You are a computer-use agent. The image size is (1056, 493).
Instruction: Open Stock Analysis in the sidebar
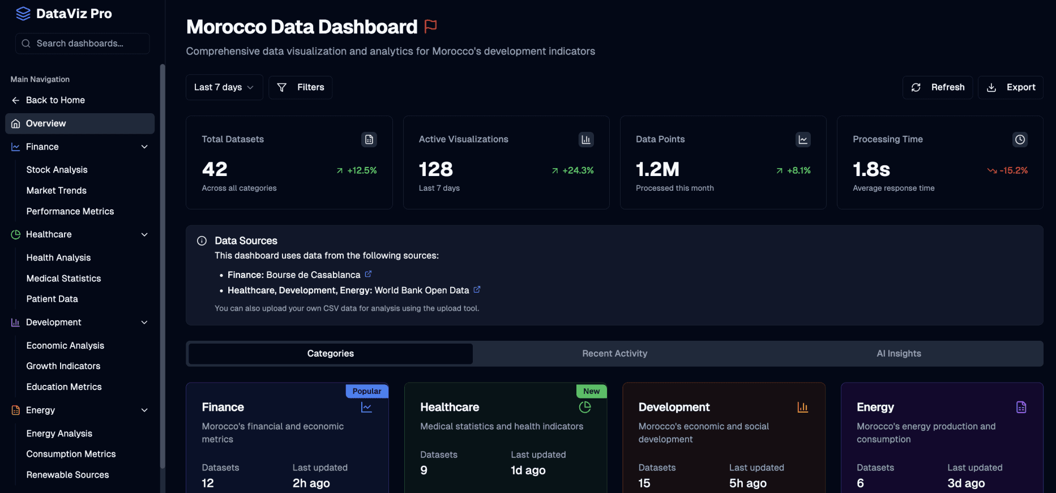tap(57, 170)
